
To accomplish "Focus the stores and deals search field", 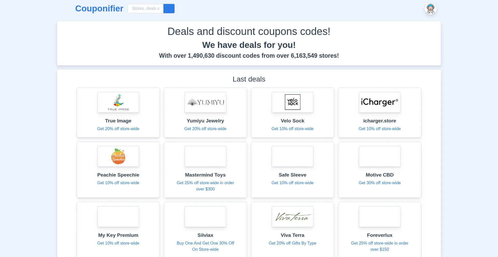I will click(x=146, y=9).
